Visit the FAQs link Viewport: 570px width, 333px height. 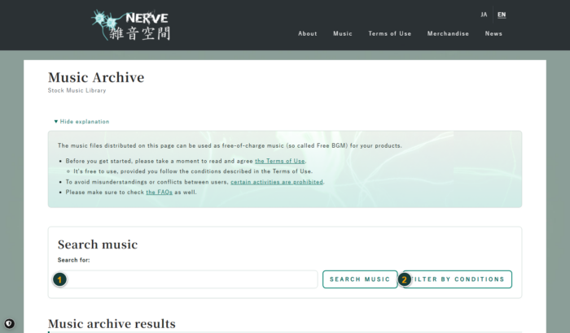coord(160,192)
